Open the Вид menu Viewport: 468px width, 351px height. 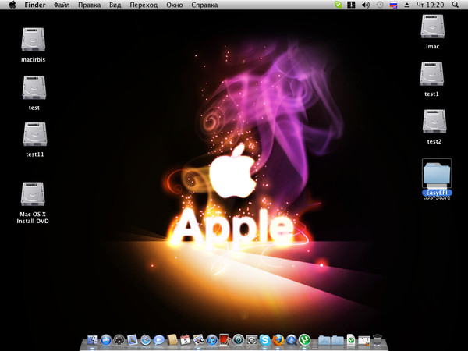pos(115,5)
